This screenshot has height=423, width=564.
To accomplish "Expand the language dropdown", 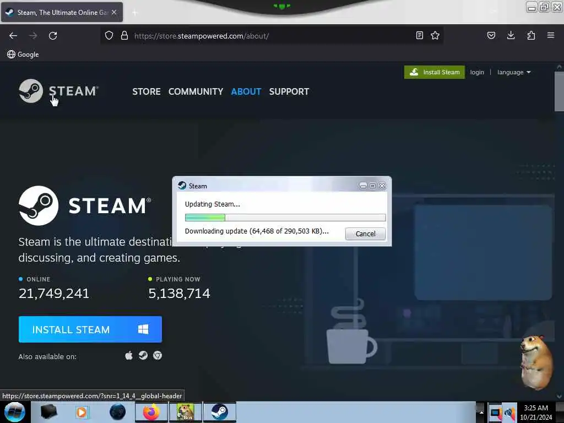I will (x=514, y=72).
